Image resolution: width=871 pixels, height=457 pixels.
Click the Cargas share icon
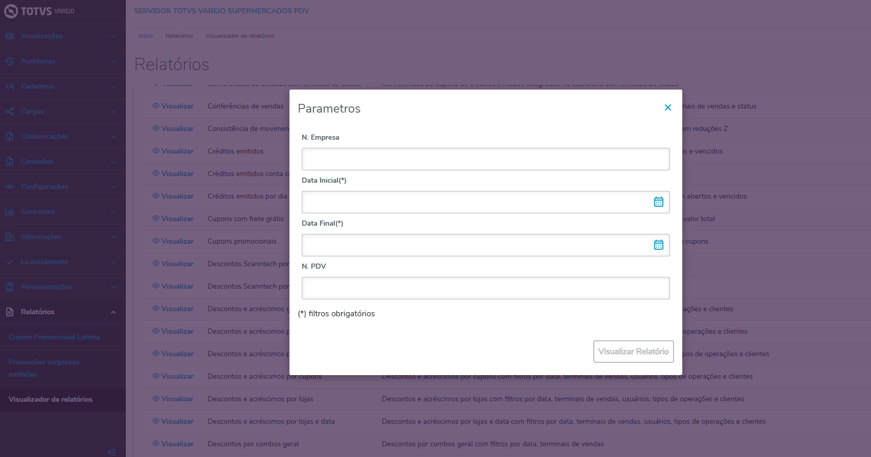pyautogui.click(x=10, y=112)
